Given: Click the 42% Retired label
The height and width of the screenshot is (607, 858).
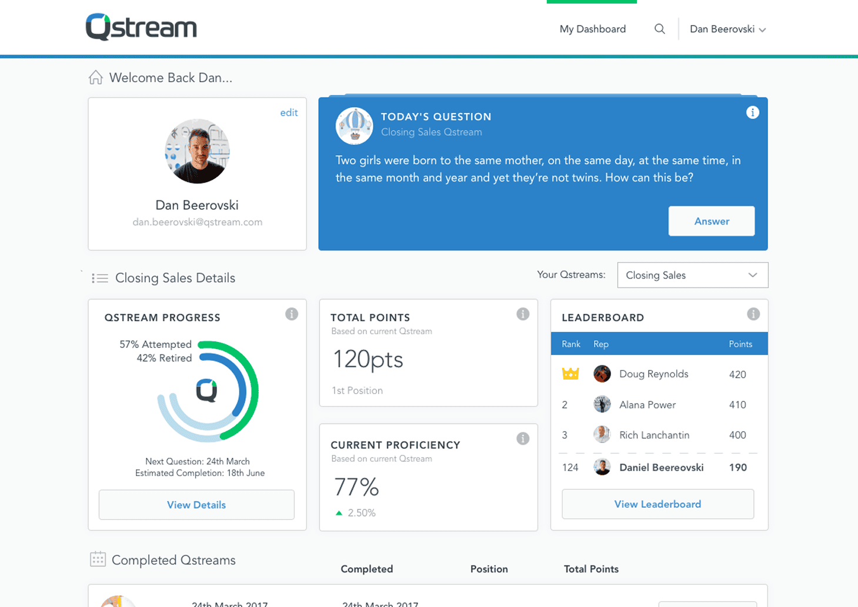Looking at the screenshot, I should [x=165, y=358].
